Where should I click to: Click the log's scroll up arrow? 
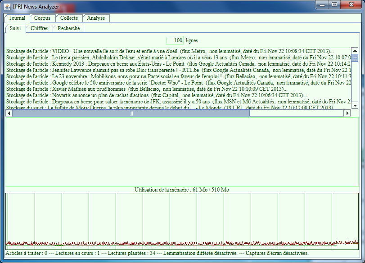click(354, 51)
